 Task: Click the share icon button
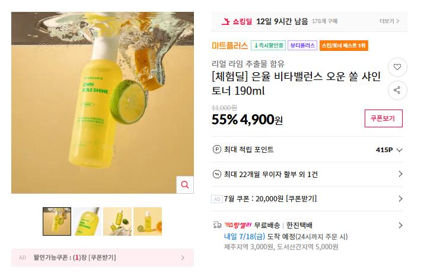(397, 90)
